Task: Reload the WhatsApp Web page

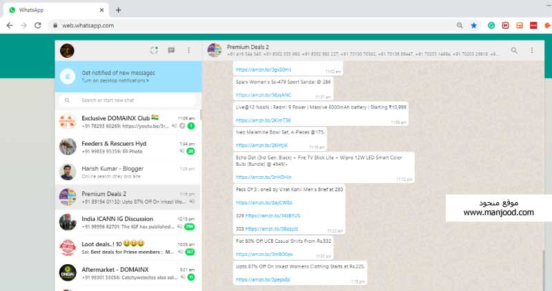Action: tap(38, 25)
